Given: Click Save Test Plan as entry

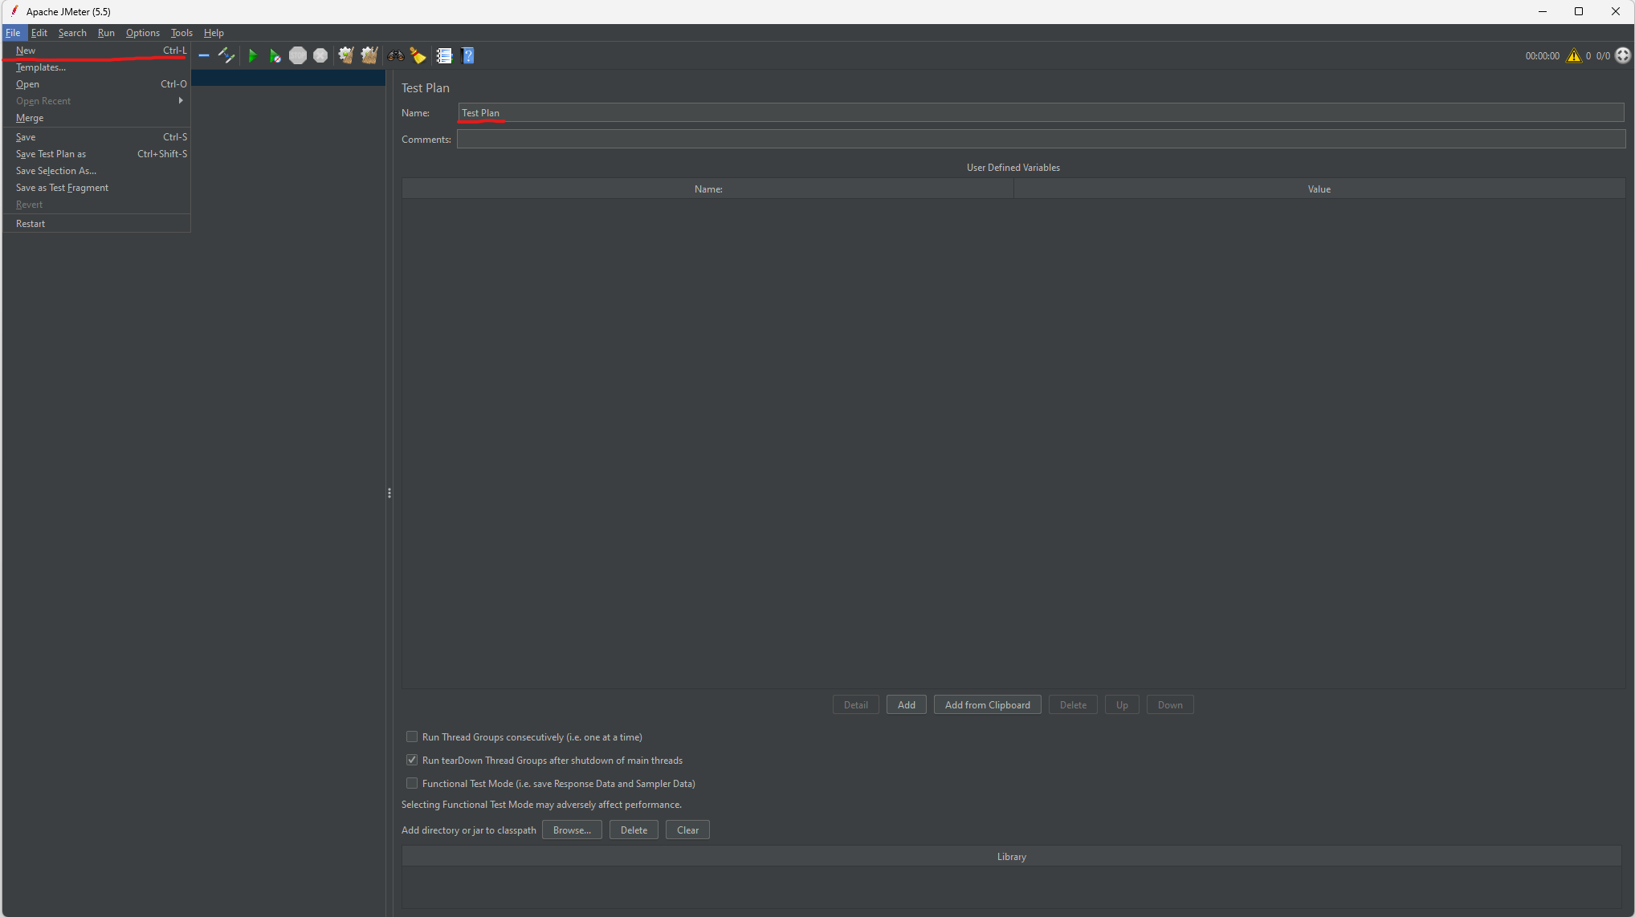Looking at the screenshot, I should pyautogui.click(x=51, y=154).
